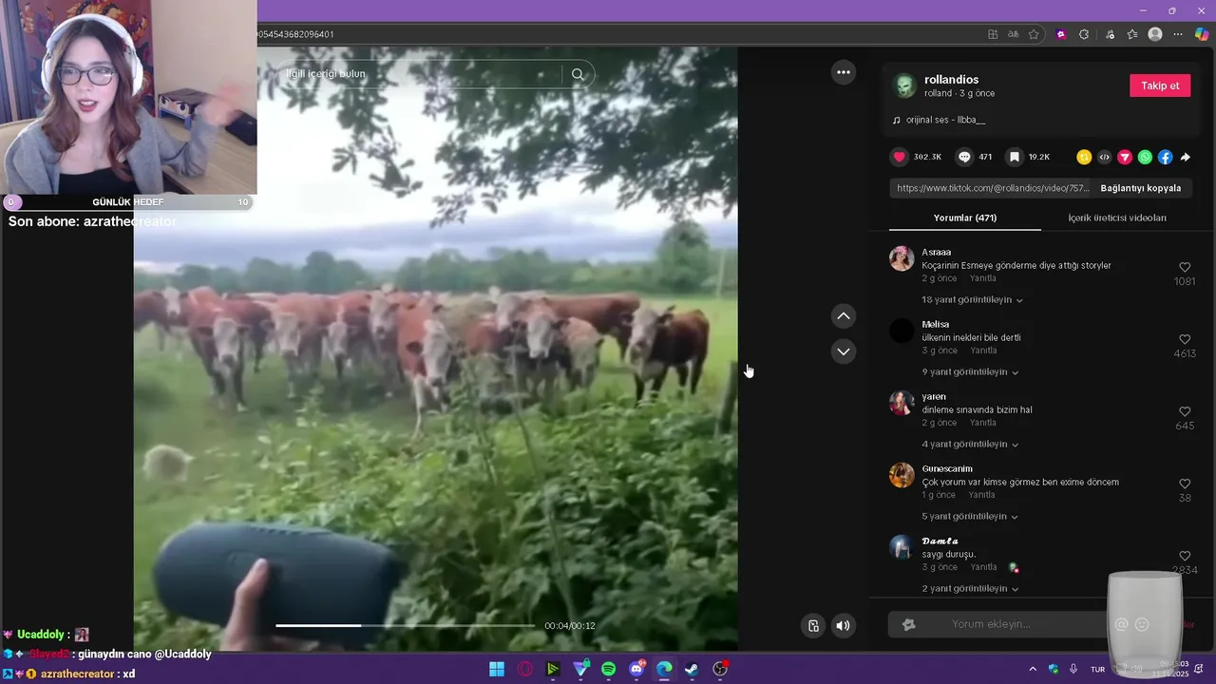Share the video to Facebook
The height and width of the screenshot is (684, 1216).
(x=1165, y=157)
